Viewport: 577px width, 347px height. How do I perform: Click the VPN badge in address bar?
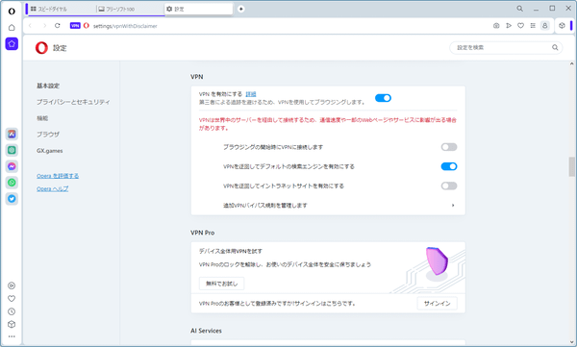point(75,26)
